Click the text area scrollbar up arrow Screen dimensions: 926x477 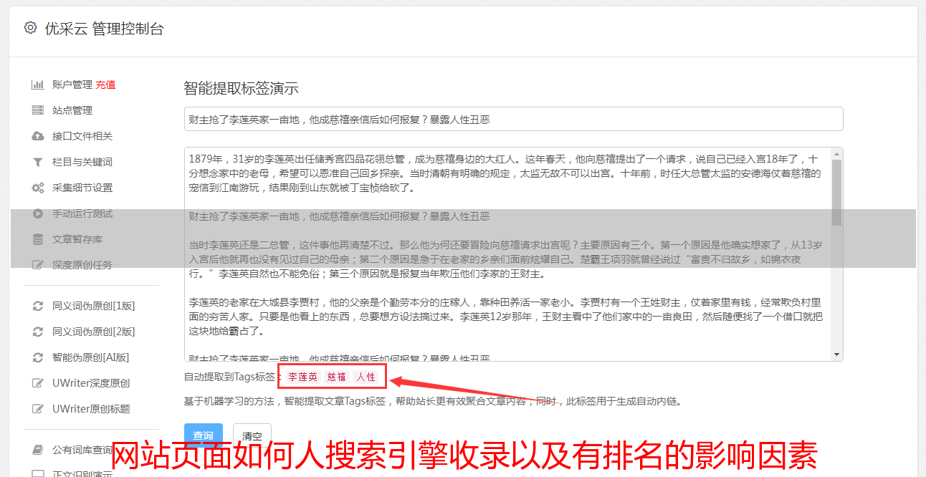[x=836, y=153]
